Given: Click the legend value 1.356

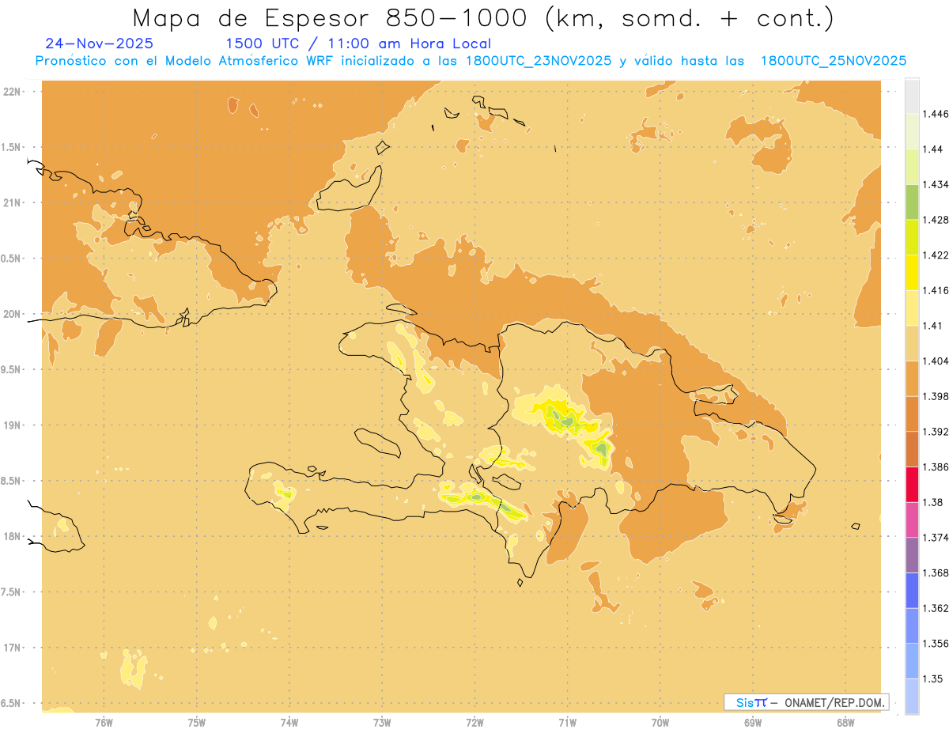Looking at the screenshot, I should point(935,644).
